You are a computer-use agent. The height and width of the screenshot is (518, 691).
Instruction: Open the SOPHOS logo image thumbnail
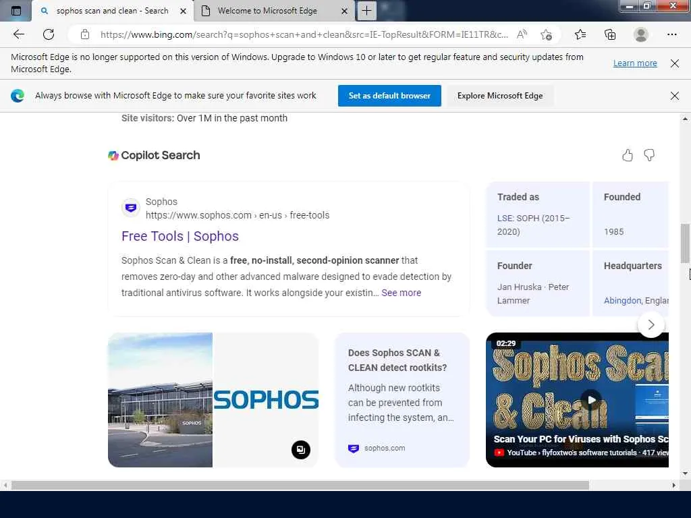[266, 400]
